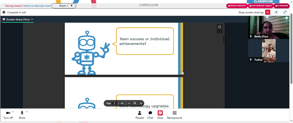The height and width of the screenshot is (123, 293).
Task: Click 'Team success or individual achievements?' text
Action: tap(144, 41)
